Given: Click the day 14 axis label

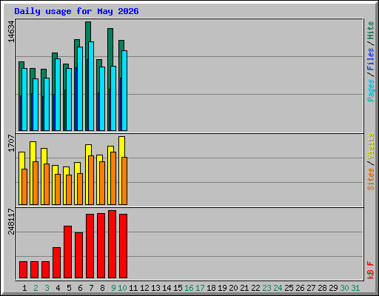Looking at the screenshot, I should tap(167, 288).
